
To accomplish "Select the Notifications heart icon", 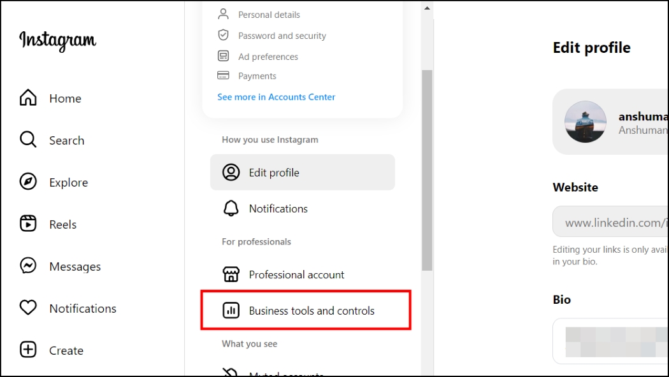I will 28,308.
